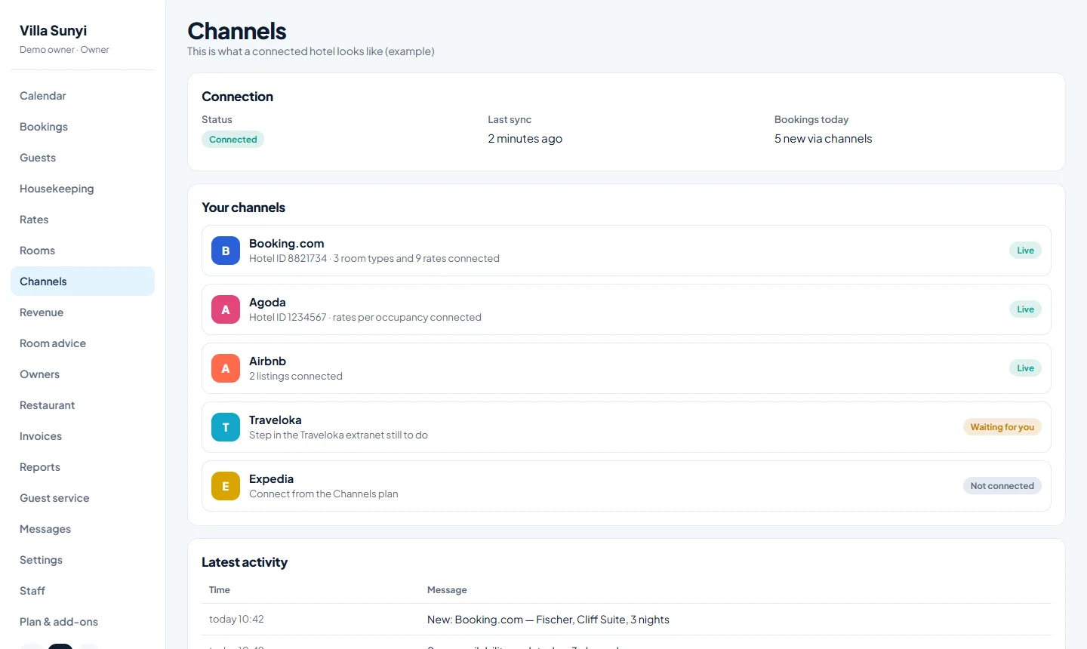Click the Villa Sunyi property name

(53, 30)
